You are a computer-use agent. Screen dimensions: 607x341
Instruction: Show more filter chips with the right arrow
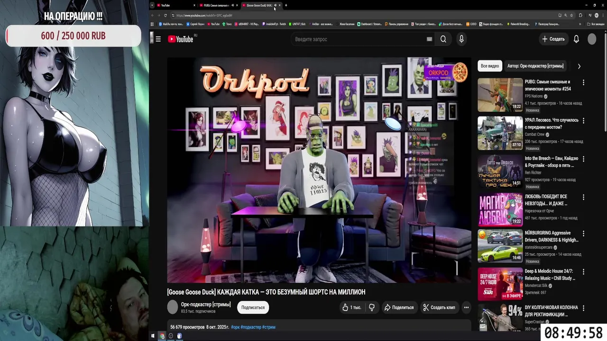tap(579, 66)
